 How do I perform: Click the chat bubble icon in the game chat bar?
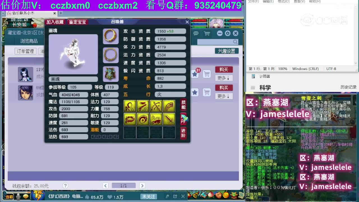tap(26, 196)
